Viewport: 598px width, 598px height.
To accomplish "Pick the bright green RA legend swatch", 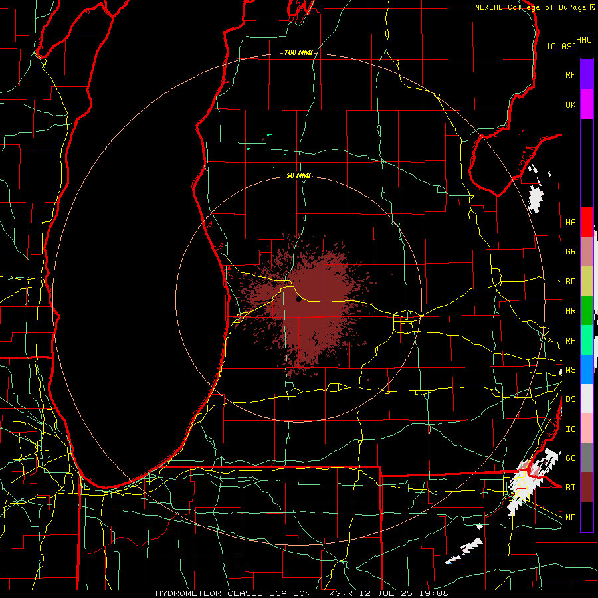I will 587,340.
